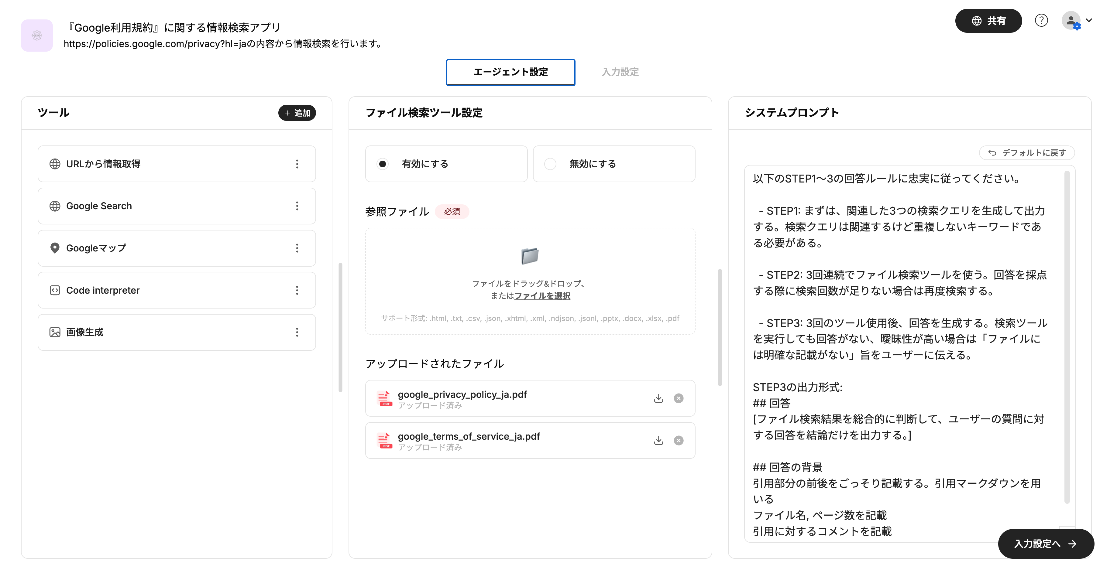Expand the chevron next to the profile avatar

(x=1090, y=20)
